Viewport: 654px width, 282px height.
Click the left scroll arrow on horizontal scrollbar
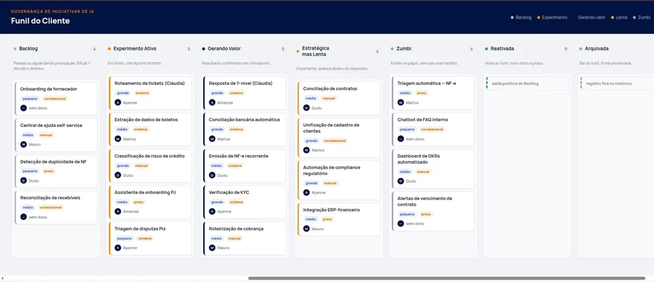[3, 278]
